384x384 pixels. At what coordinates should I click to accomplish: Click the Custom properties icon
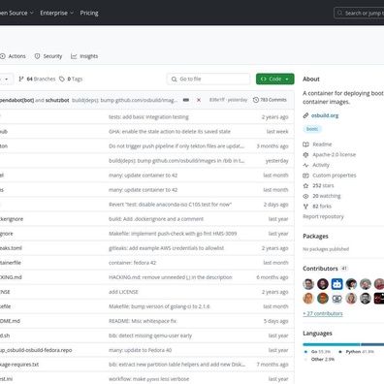(305, 176)
